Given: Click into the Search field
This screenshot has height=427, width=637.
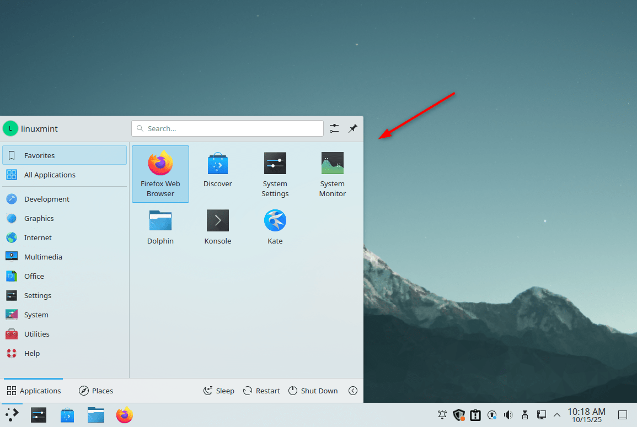Looking at the screenshot, I should click(227, 128).
